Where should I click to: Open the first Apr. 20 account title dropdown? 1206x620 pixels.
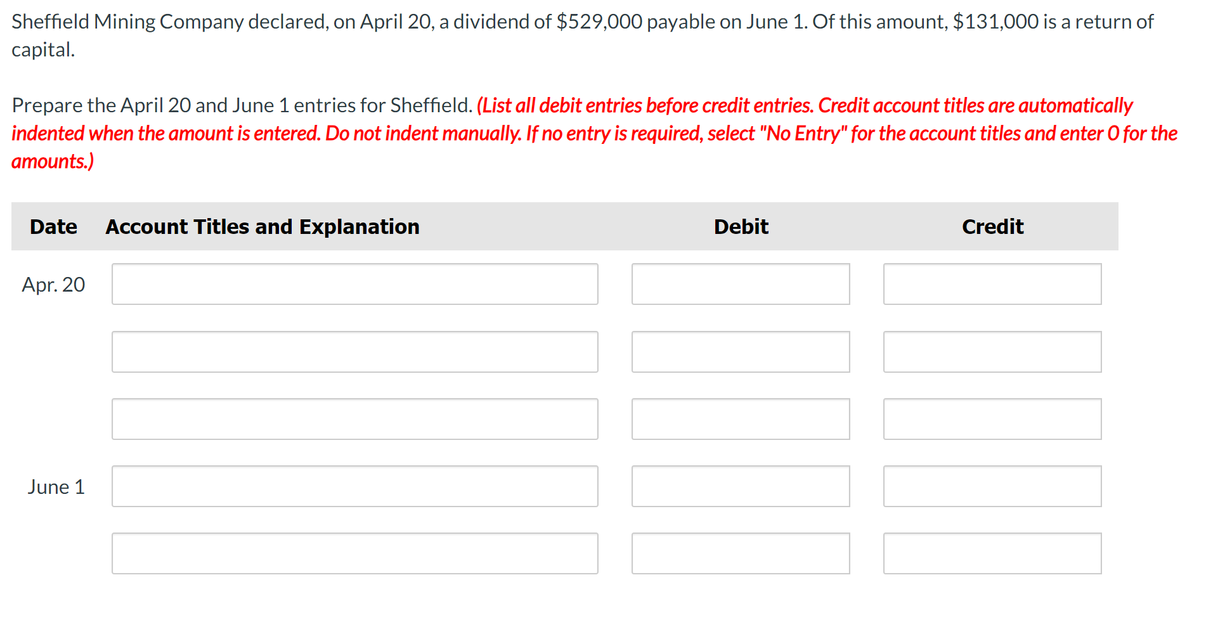point(355,284)
